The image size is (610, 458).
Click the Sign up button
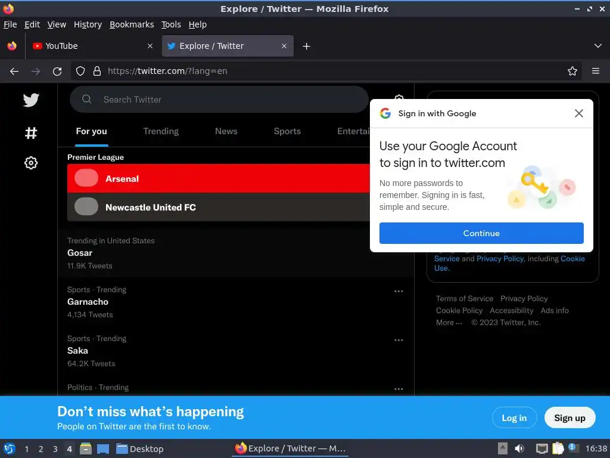pyautogui.click(x=569, y=418)
